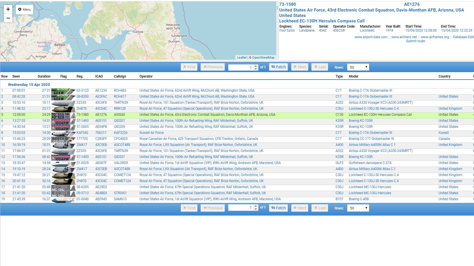Image resolution: width=474 pixels, height=266 pixels.
Task: Click Gulfstream Aerospace C-37A model link
Action: coord(370,163)
